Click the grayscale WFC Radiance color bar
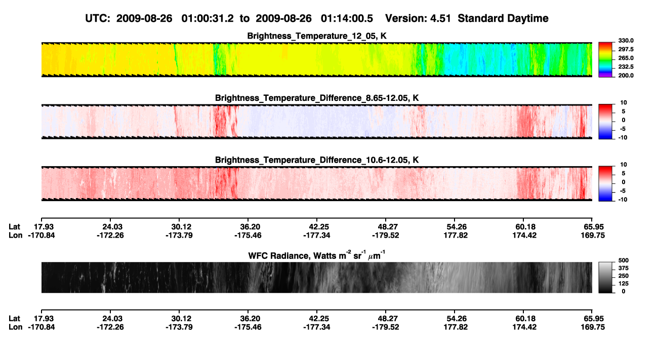Image resolution: width=658 pixels, height=338 pixels. [605, 277]
